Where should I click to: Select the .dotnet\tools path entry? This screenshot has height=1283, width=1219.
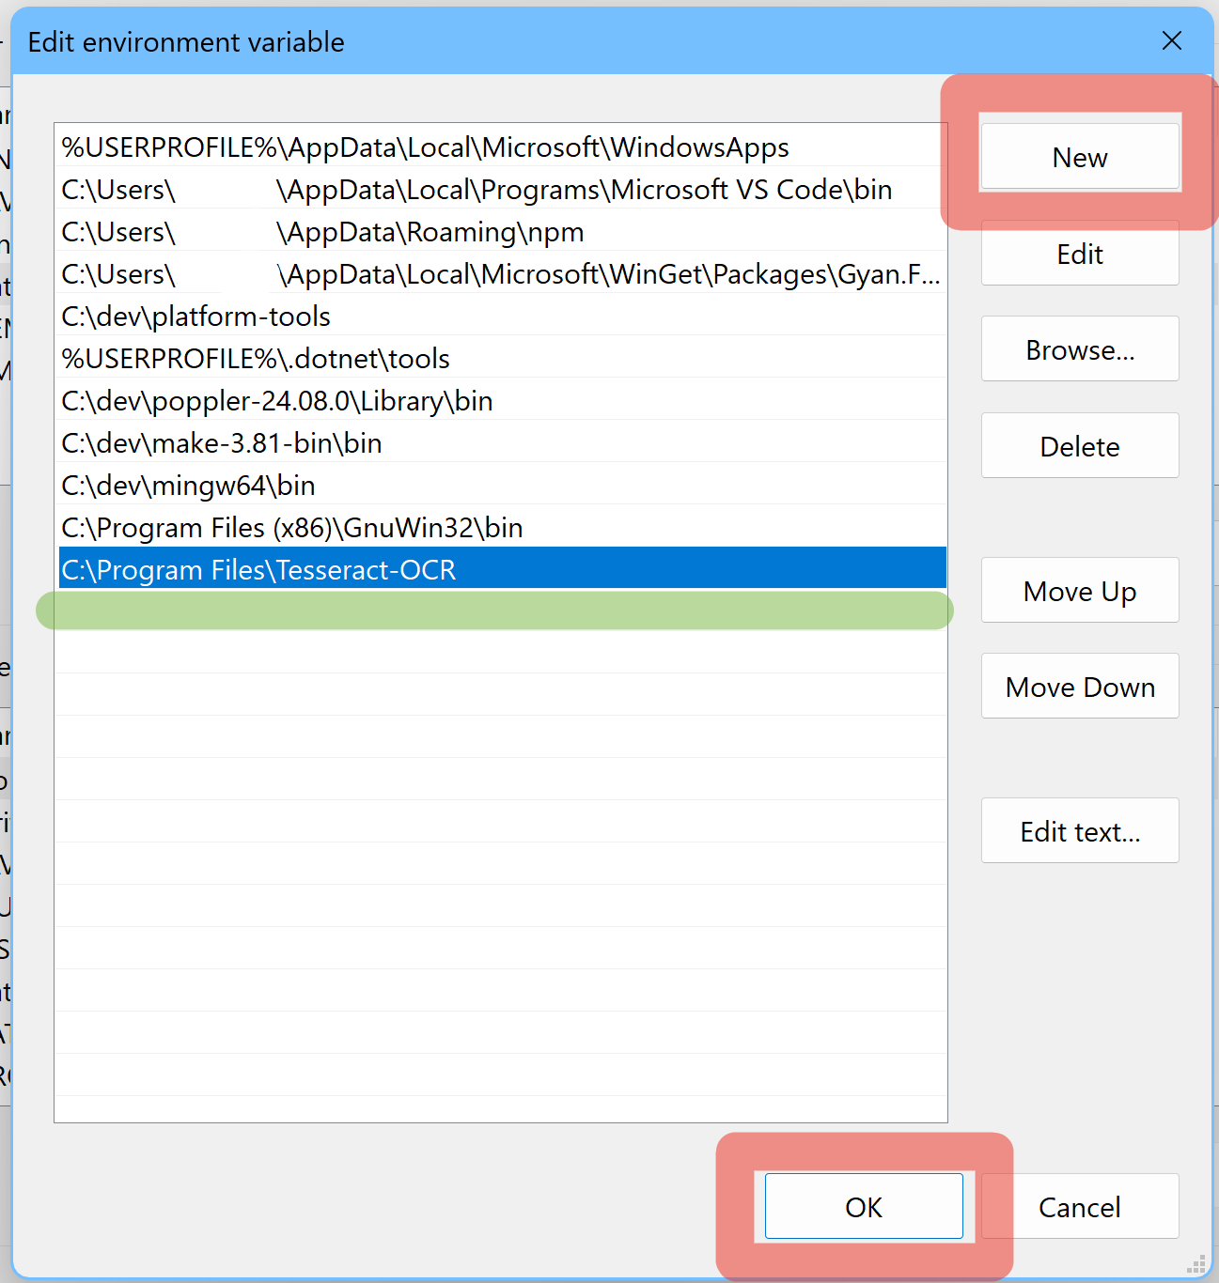click(x=256, y=359)
